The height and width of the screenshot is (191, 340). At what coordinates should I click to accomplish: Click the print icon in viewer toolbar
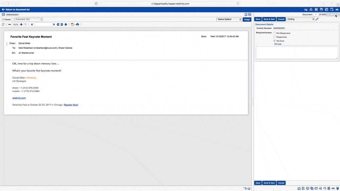78,24
